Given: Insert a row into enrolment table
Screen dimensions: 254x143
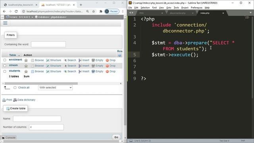Looking at the screenshot, I should tap(84, 60).
